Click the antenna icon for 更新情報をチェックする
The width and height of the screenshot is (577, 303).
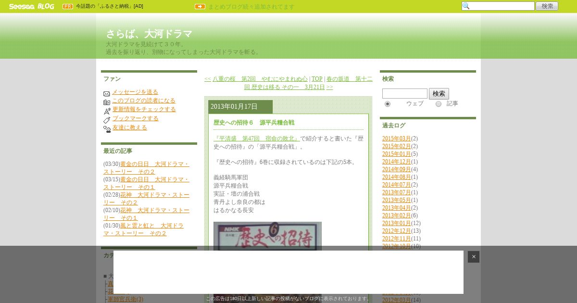(107, 111)
